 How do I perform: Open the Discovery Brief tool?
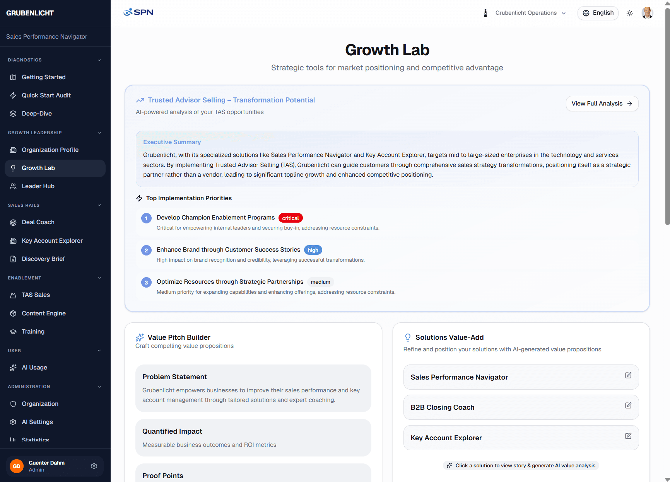43,259
